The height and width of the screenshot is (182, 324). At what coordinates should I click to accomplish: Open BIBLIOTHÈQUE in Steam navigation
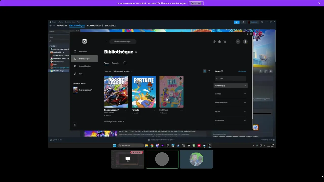(77, 26)
